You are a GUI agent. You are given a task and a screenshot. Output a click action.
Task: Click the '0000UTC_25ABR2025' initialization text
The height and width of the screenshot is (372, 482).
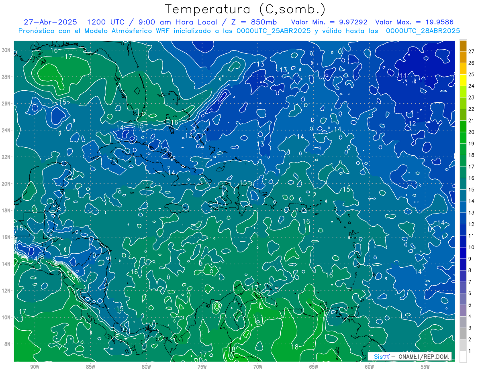(273, 31)
